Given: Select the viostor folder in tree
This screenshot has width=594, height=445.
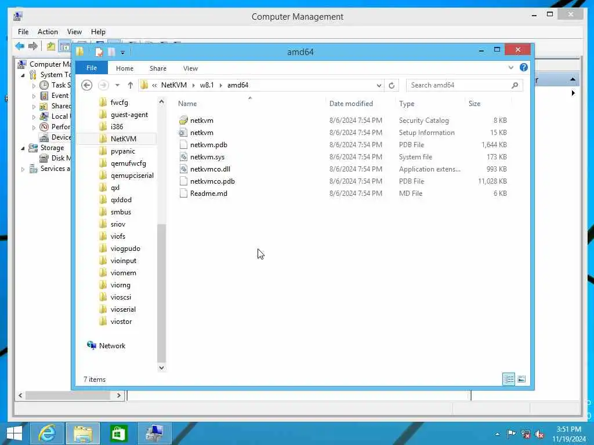Looking at the screenshot, I should pyautogui.click(x=121, y=322).
